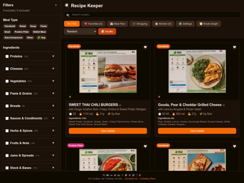Open the Favorites (0) tab

pyautogui.click(x=93, y=24)
